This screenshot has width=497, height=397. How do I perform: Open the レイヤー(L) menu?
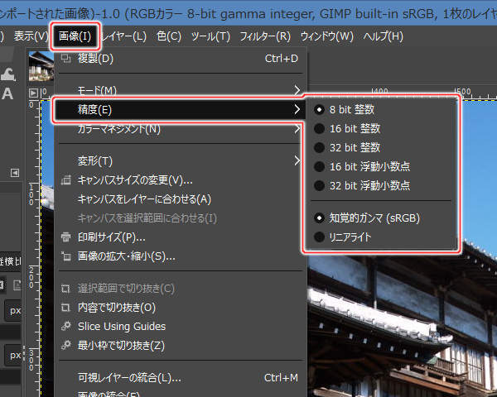pos(124,36)
